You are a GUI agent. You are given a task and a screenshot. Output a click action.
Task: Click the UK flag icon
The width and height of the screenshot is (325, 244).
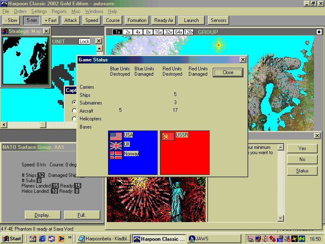(116, 146)
